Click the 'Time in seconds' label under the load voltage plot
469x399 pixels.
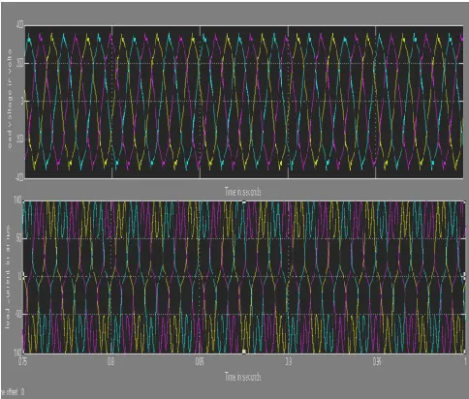pyautogui.click(x=243, y=192)
